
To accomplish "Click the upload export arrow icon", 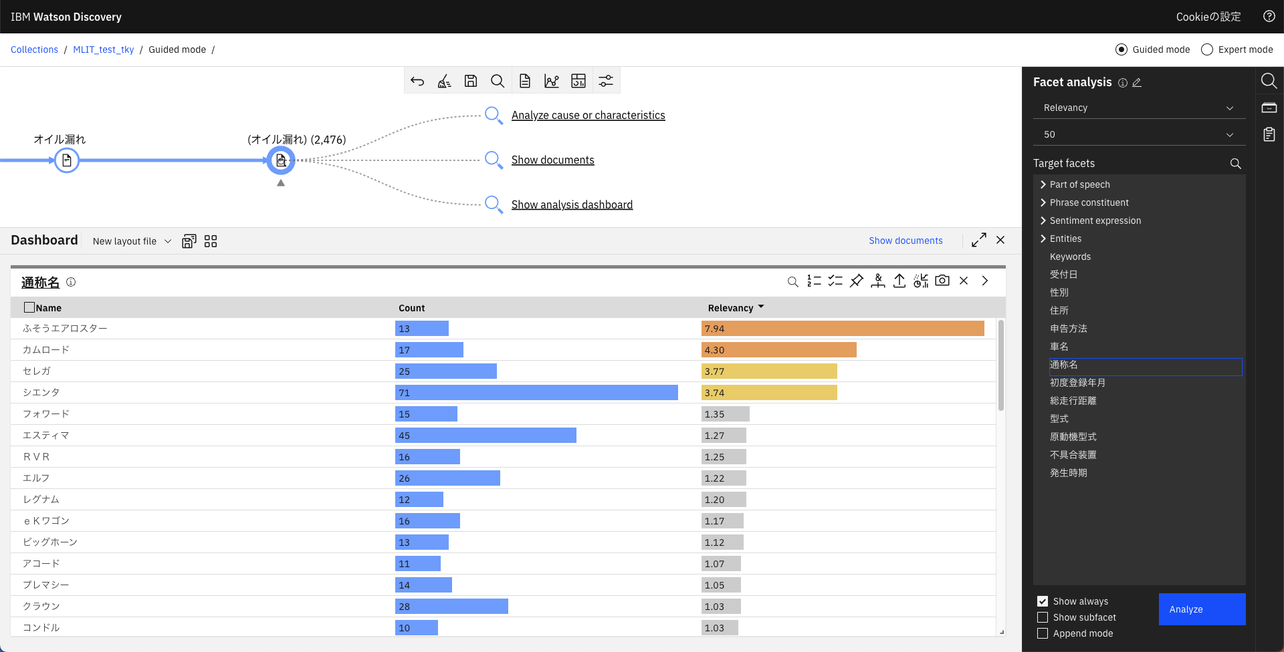I will [x=899, y=281].
